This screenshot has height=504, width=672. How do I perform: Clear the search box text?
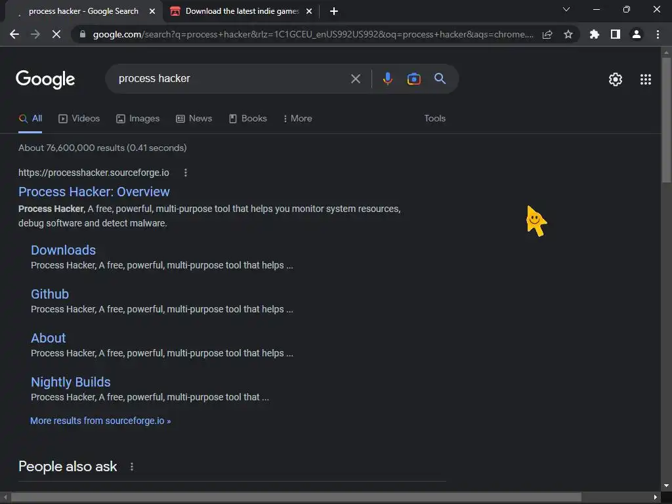(355, 79)
